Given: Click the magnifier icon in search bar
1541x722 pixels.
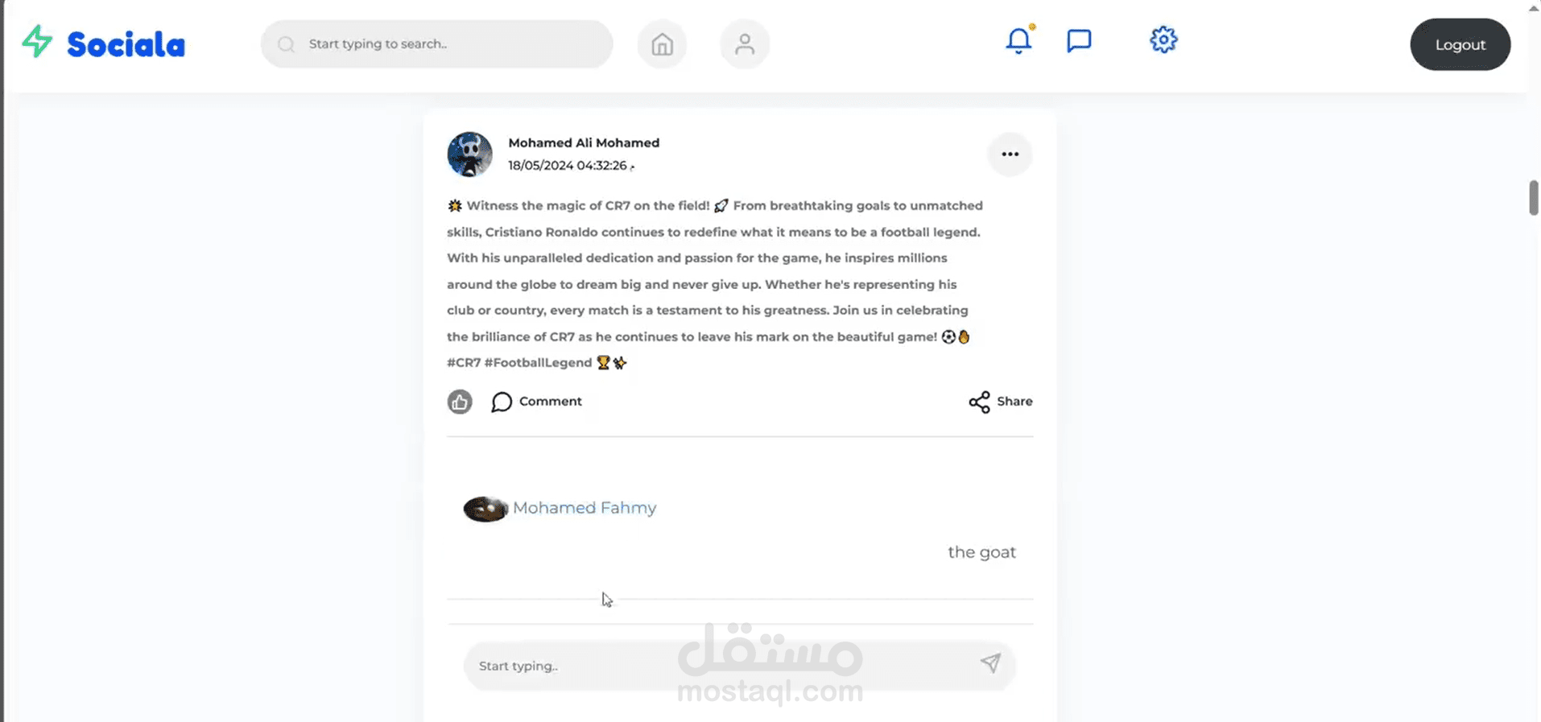Looking at the screenshot, I should pyautogui.click(x=286, y=44).
